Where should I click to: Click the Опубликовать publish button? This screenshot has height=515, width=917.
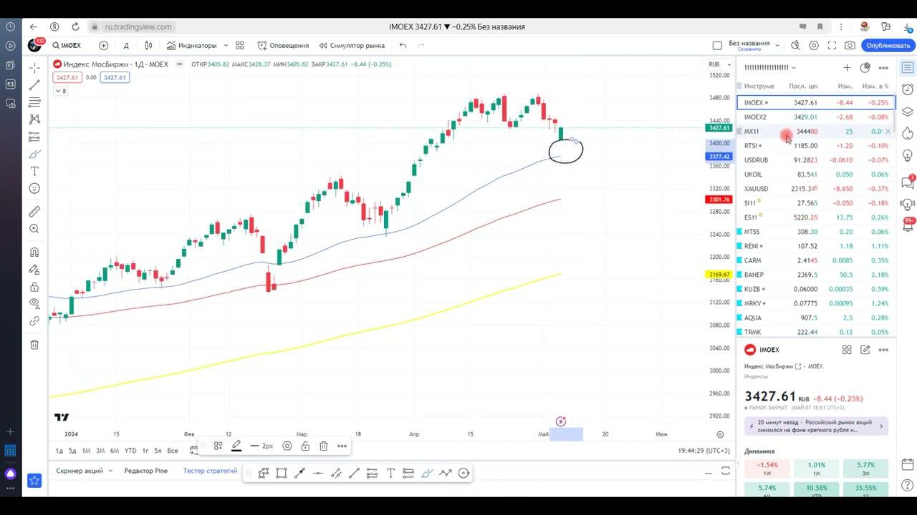coord(888,45)
